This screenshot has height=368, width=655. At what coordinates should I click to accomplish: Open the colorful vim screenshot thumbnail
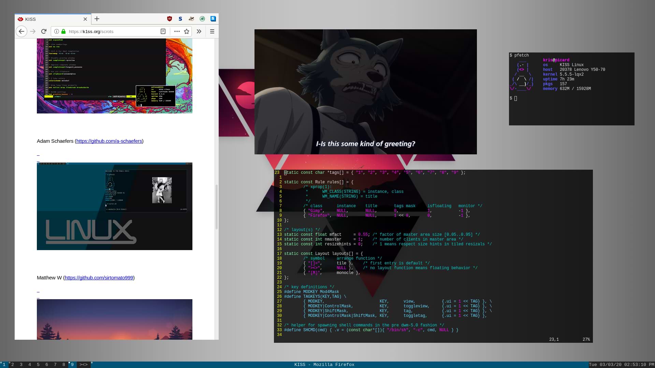pyautogui.click(x=115, y=76)
